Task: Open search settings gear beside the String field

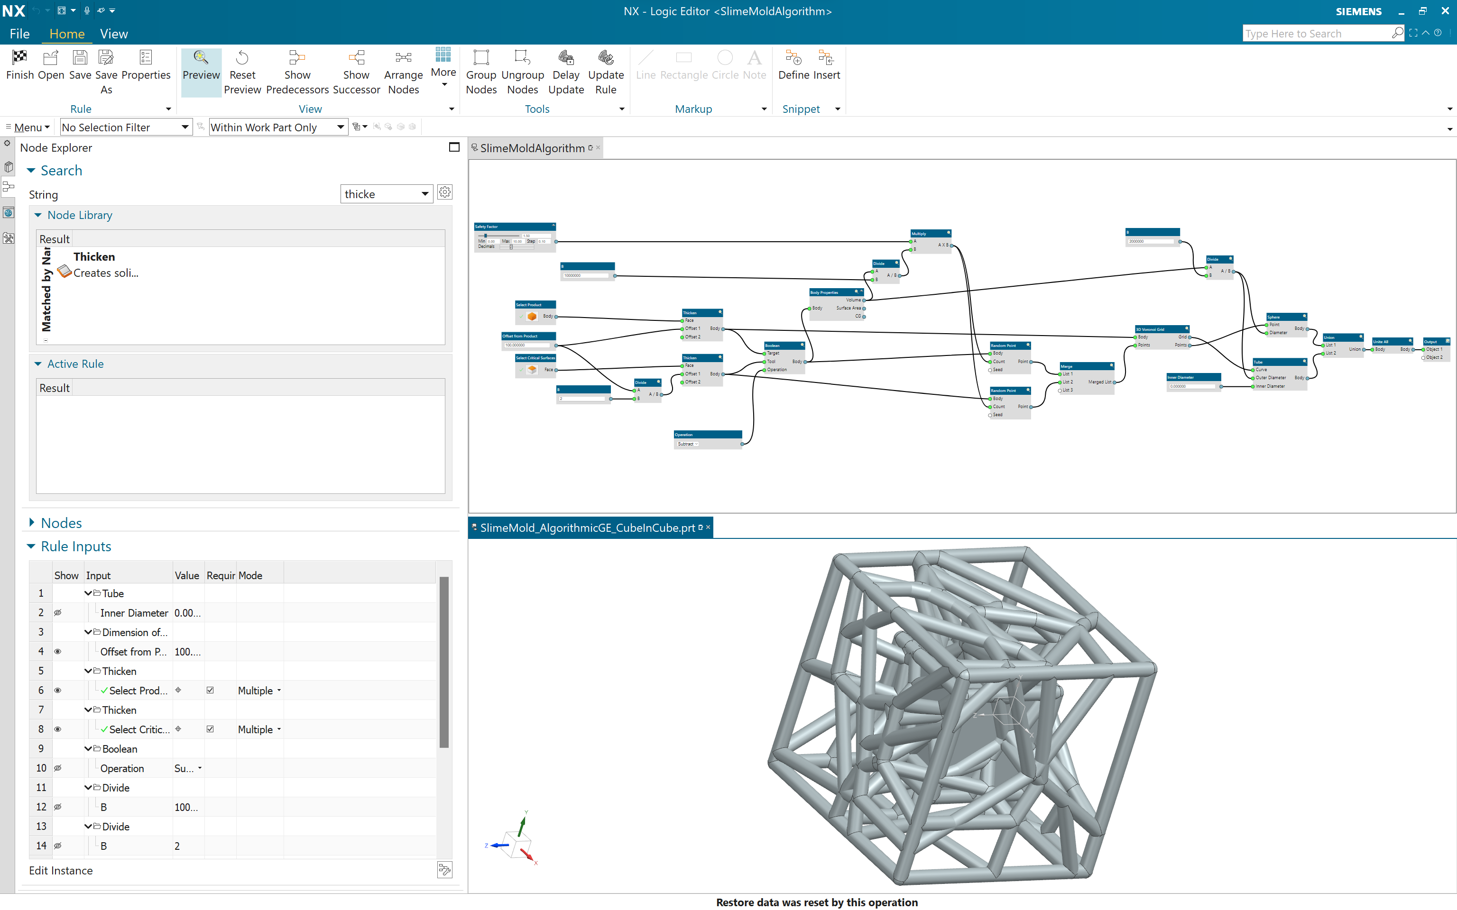Action: (445, 192)
